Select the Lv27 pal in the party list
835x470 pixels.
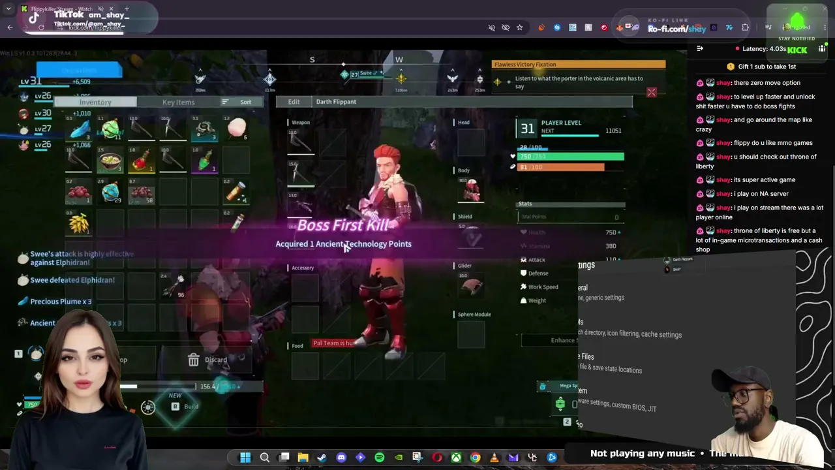pos(36,129)
